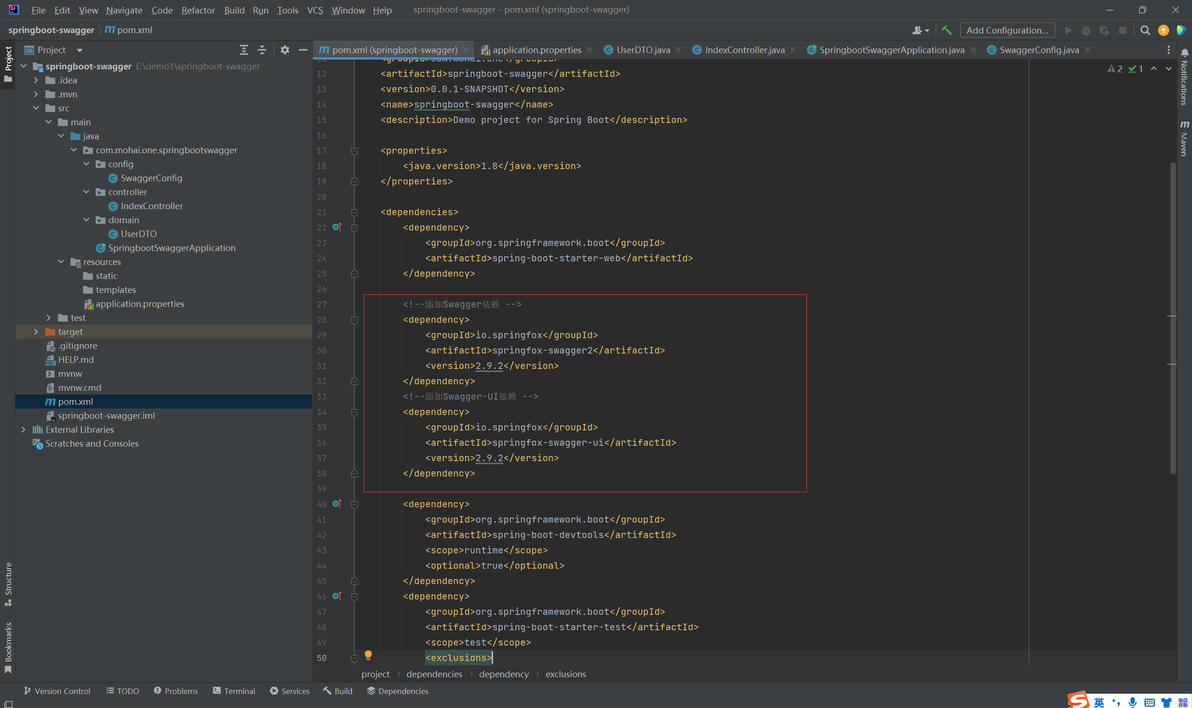Open the Maven tool window
Screen dimensions: 1192x708
1184,138
